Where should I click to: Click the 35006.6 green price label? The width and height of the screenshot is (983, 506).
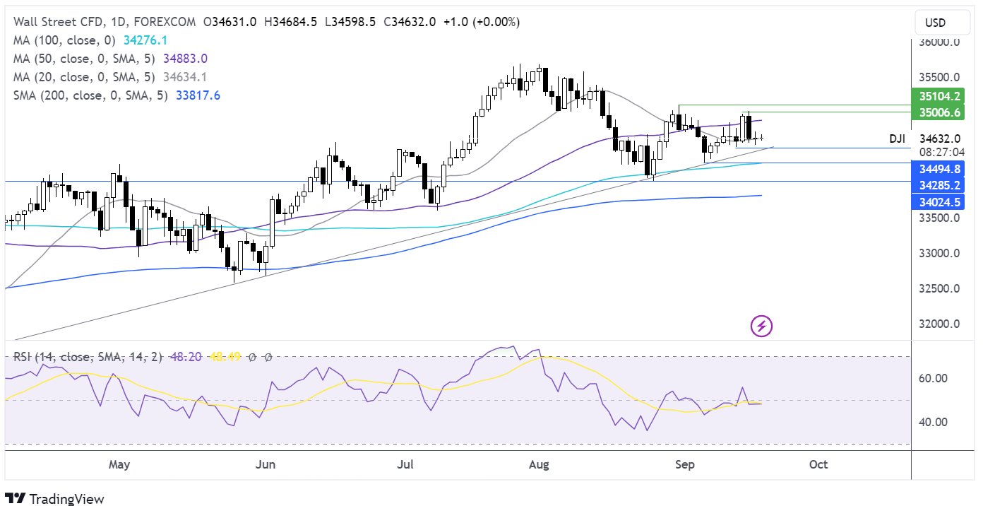[x=939, y=112]
